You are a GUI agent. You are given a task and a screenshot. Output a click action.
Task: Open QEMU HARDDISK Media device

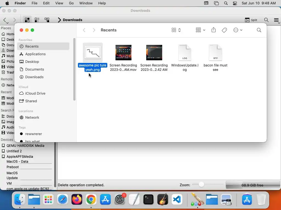(x=25, y=145)
